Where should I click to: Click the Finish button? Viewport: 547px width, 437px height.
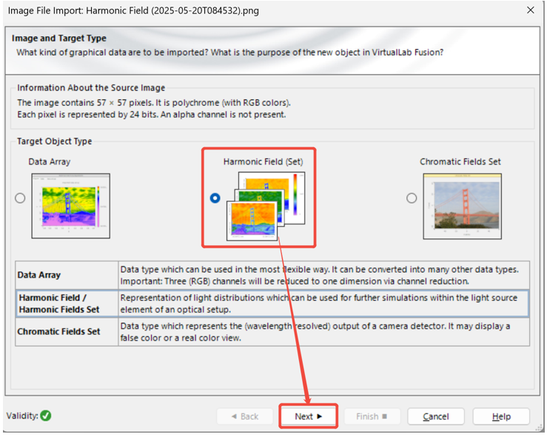coord(372,416)
